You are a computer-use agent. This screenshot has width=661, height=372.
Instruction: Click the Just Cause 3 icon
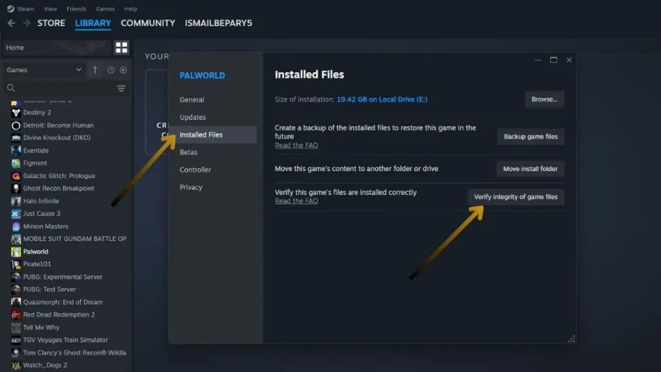[16, 213]
